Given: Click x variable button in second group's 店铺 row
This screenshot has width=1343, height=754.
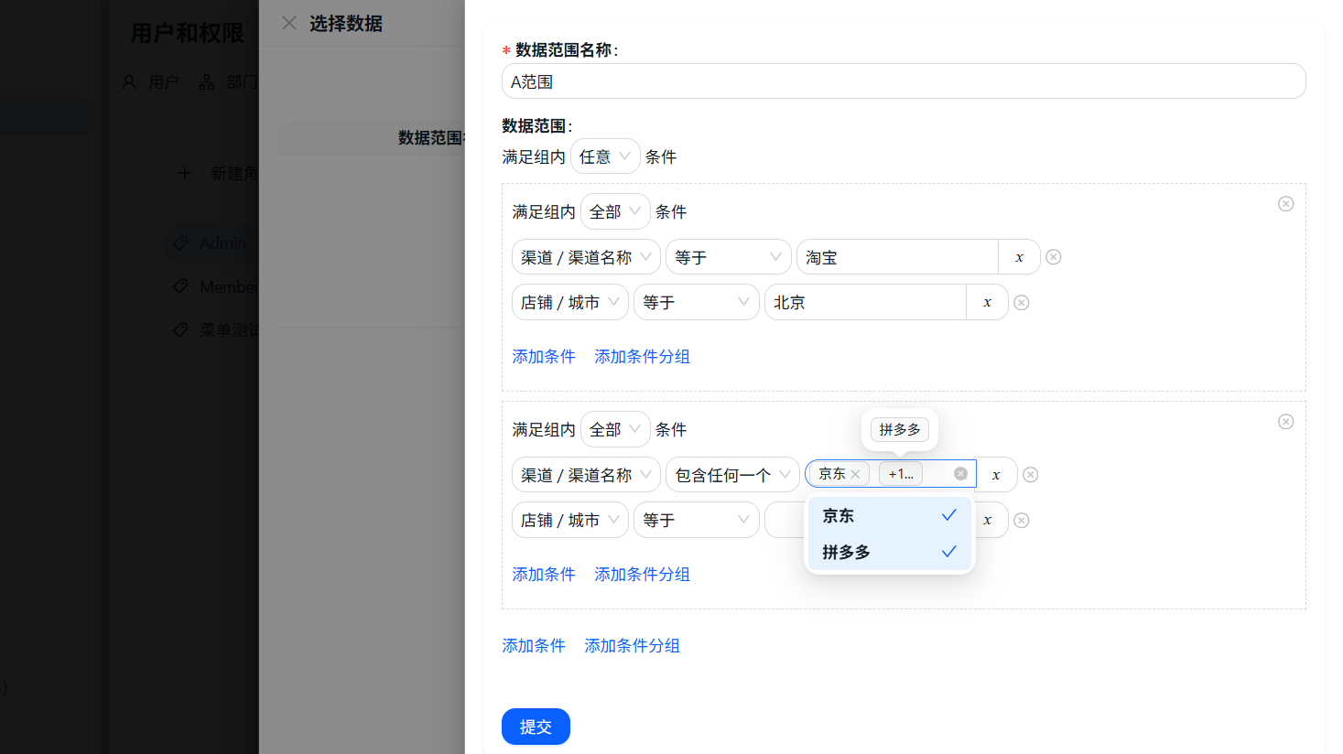Looking at the screenshot, I should (987, 520).
